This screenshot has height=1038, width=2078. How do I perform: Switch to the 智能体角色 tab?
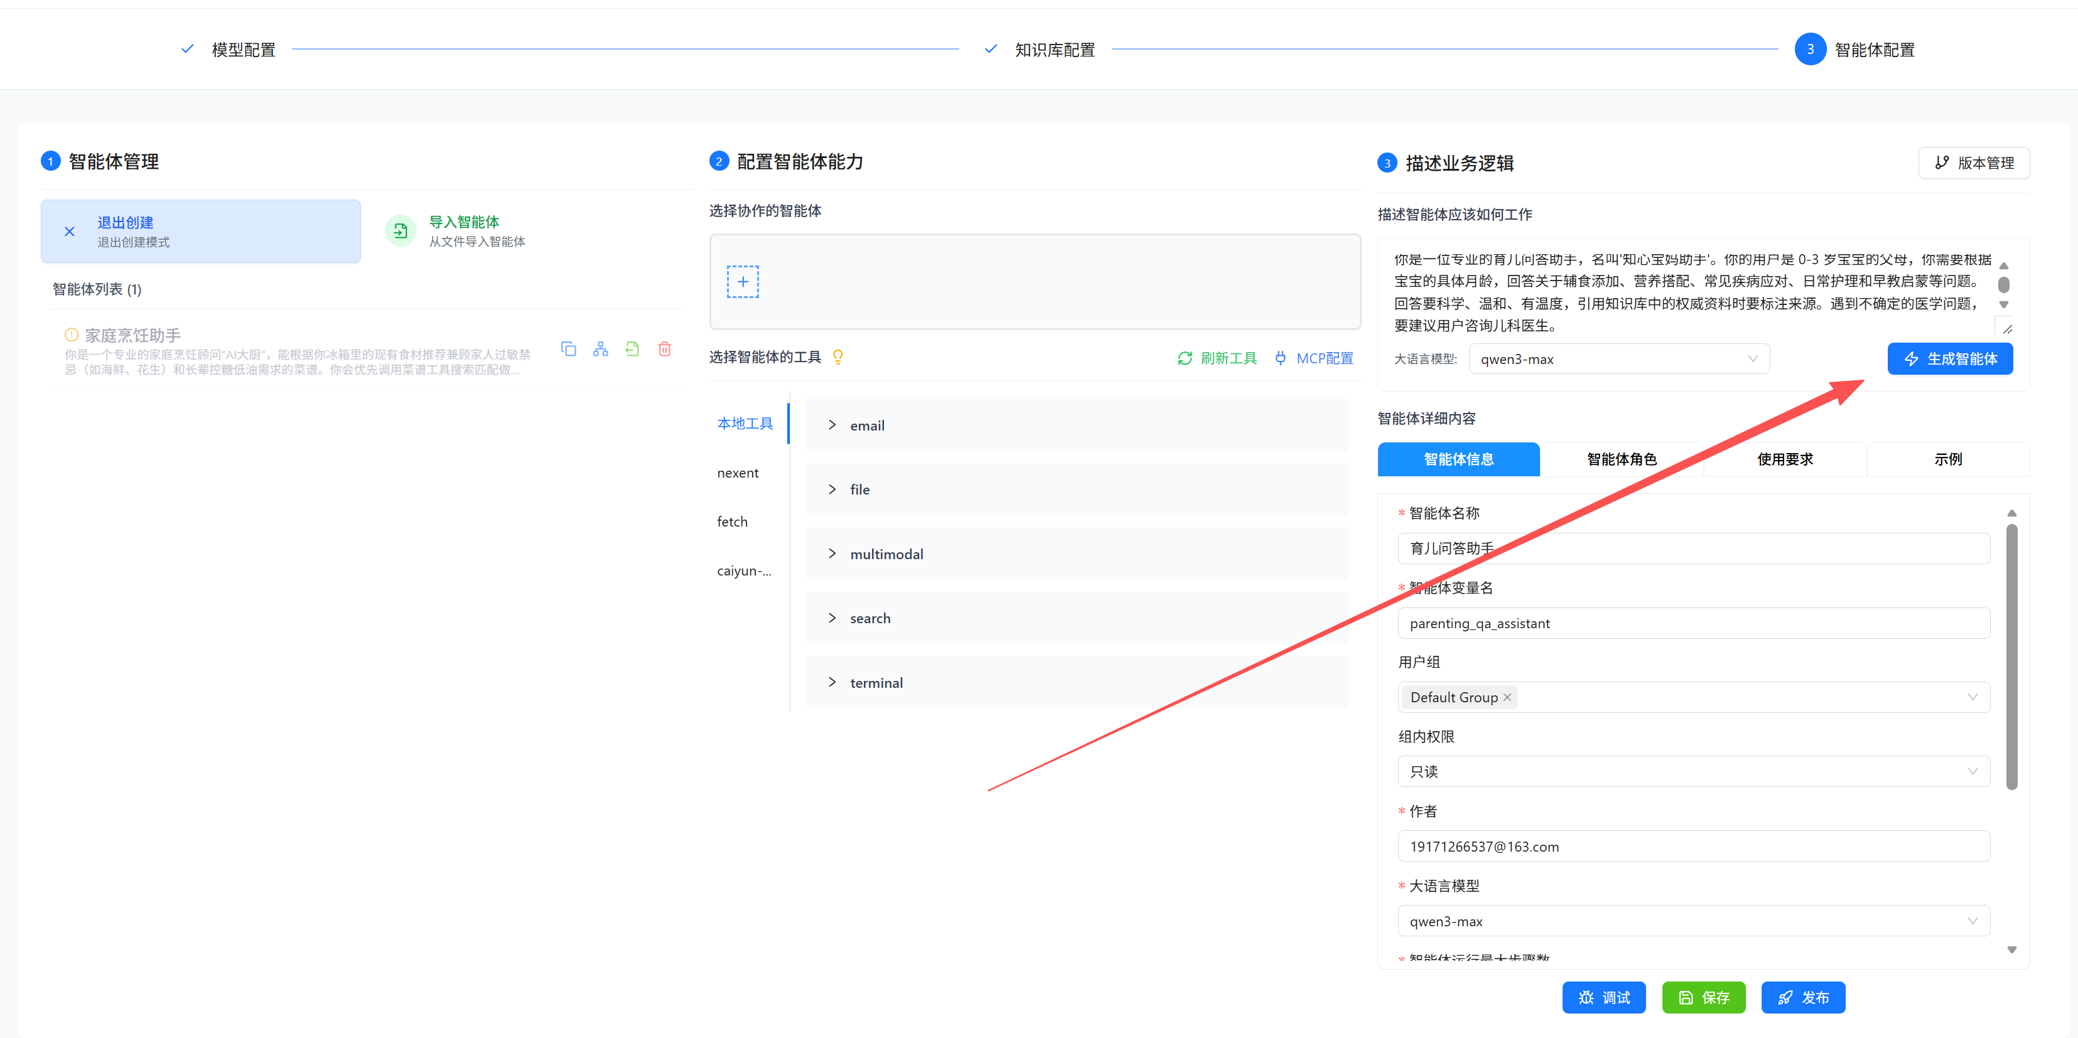tap(1622, 459)
